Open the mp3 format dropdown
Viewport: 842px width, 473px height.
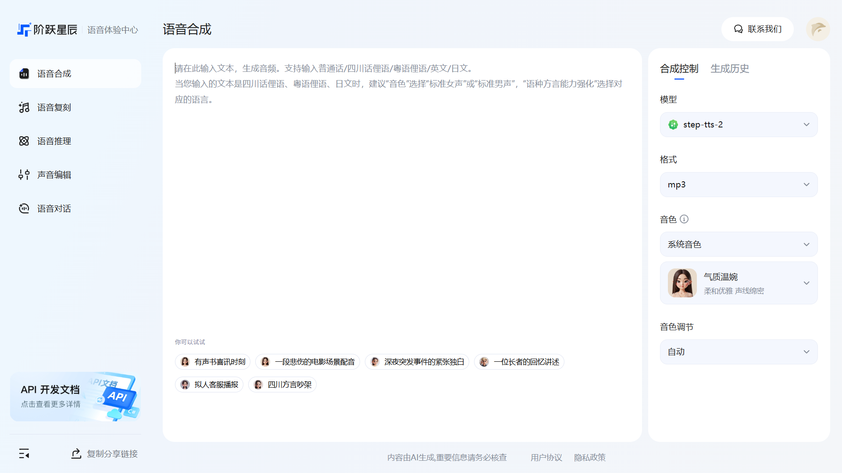point(739,185)
